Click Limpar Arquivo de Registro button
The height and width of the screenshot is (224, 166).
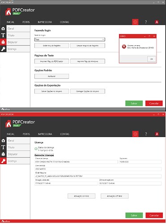(x=88, y=46)
